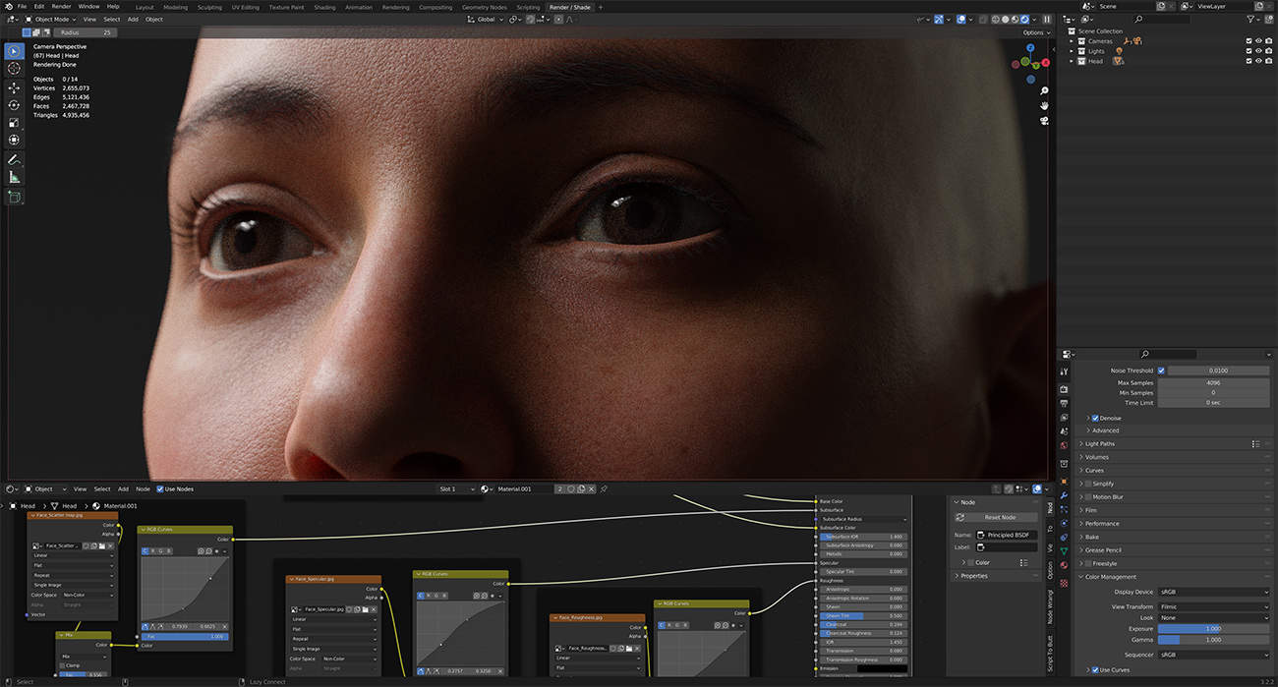1278x687 pixels.
Task: Uncheck Use Curves under Color Management
Action: pyautogui.click(x=1096, y=670)
